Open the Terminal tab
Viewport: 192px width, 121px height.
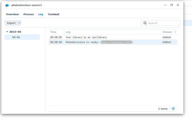coord(53,14)
